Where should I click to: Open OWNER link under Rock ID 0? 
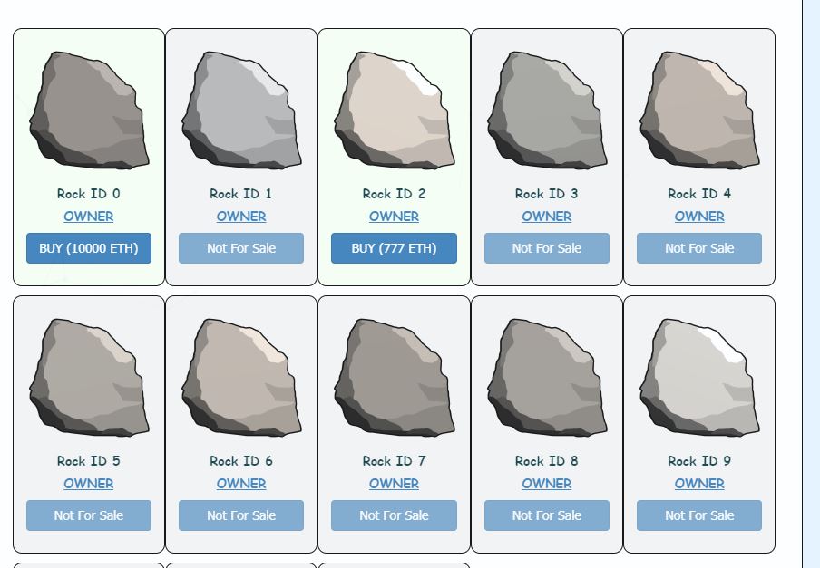[x=89, y=217]
